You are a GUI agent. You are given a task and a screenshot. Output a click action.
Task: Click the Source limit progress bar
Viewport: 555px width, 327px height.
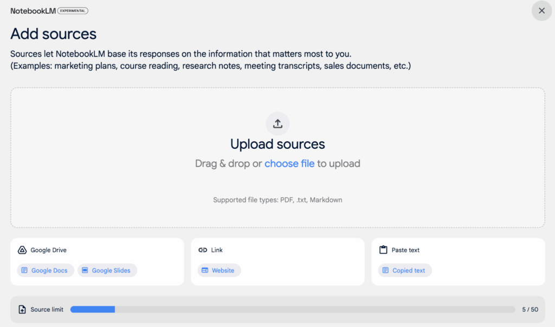point(293,310)
